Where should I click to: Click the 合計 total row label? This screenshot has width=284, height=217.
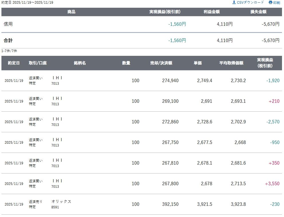coord(8,40)
